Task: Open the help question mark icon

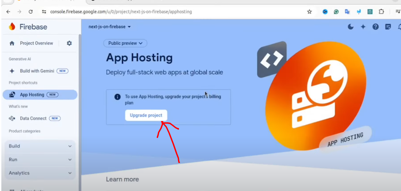Action: [x=376, y=27]
